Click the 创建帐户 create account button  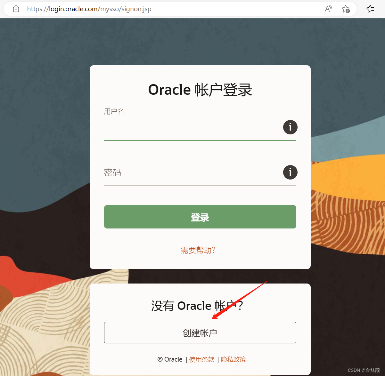coord(200,333)
